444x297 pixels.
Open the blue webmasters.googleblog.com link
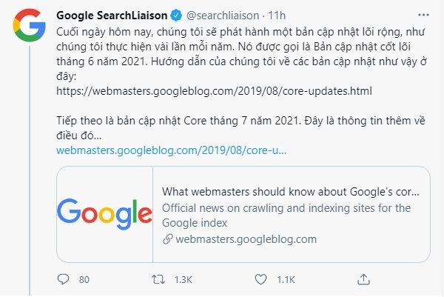(x=171, y=150)
